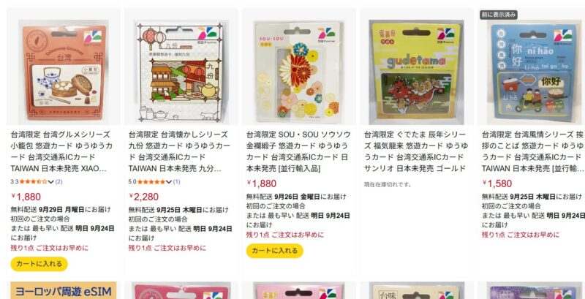This screenshot has height=299, width=585.
Task: Open the 九份 EasyCard product image
Action: point(181,72)
